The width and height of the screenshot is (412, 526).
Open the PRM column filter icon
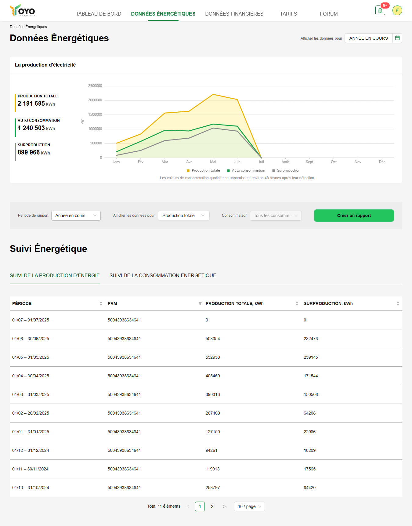pyautogui.click(x=200, y=303)
